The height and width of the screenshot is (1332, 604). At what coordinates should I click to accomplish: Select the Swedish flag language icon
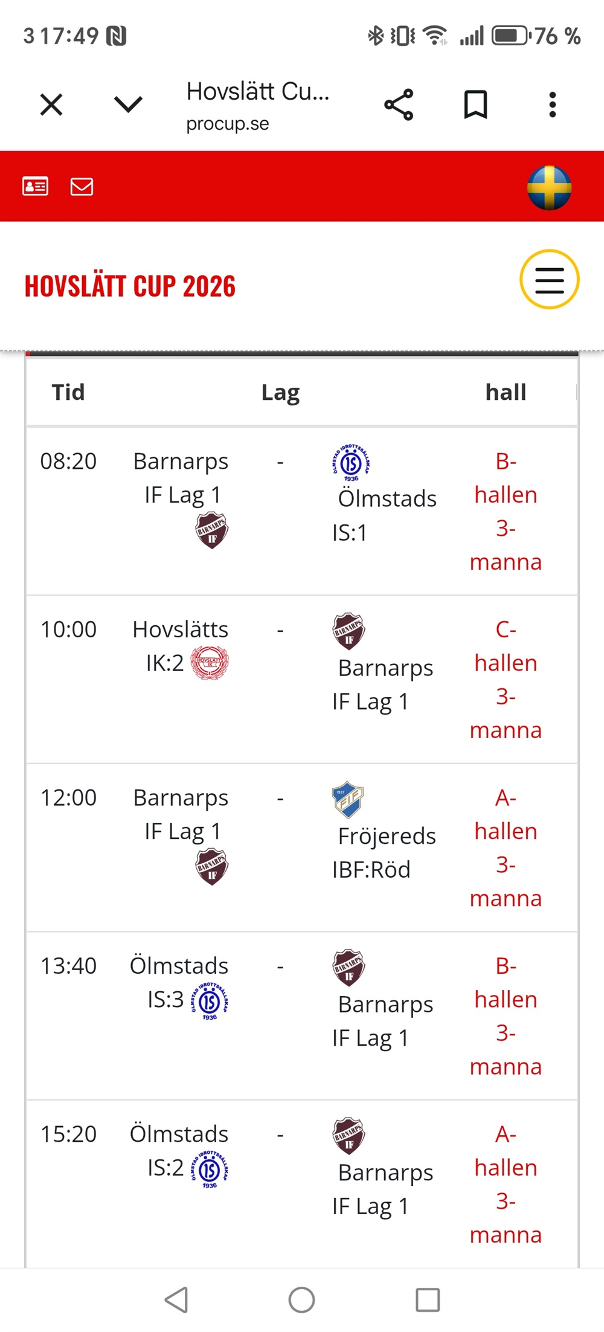[549, 187]
